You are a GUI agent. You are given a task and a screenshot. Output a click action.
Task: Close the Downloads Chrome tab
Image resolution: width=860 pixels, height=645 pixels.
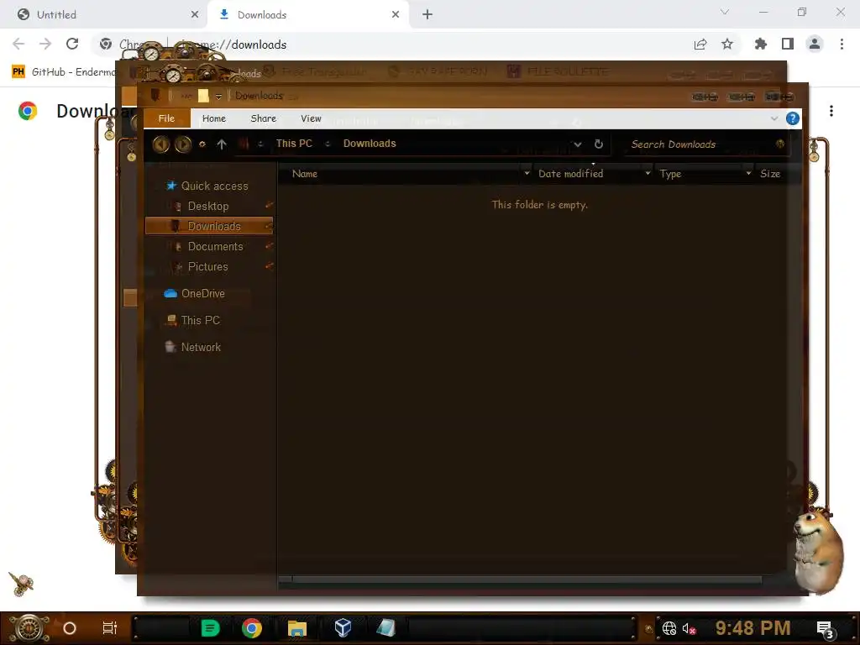click(396, 15)
